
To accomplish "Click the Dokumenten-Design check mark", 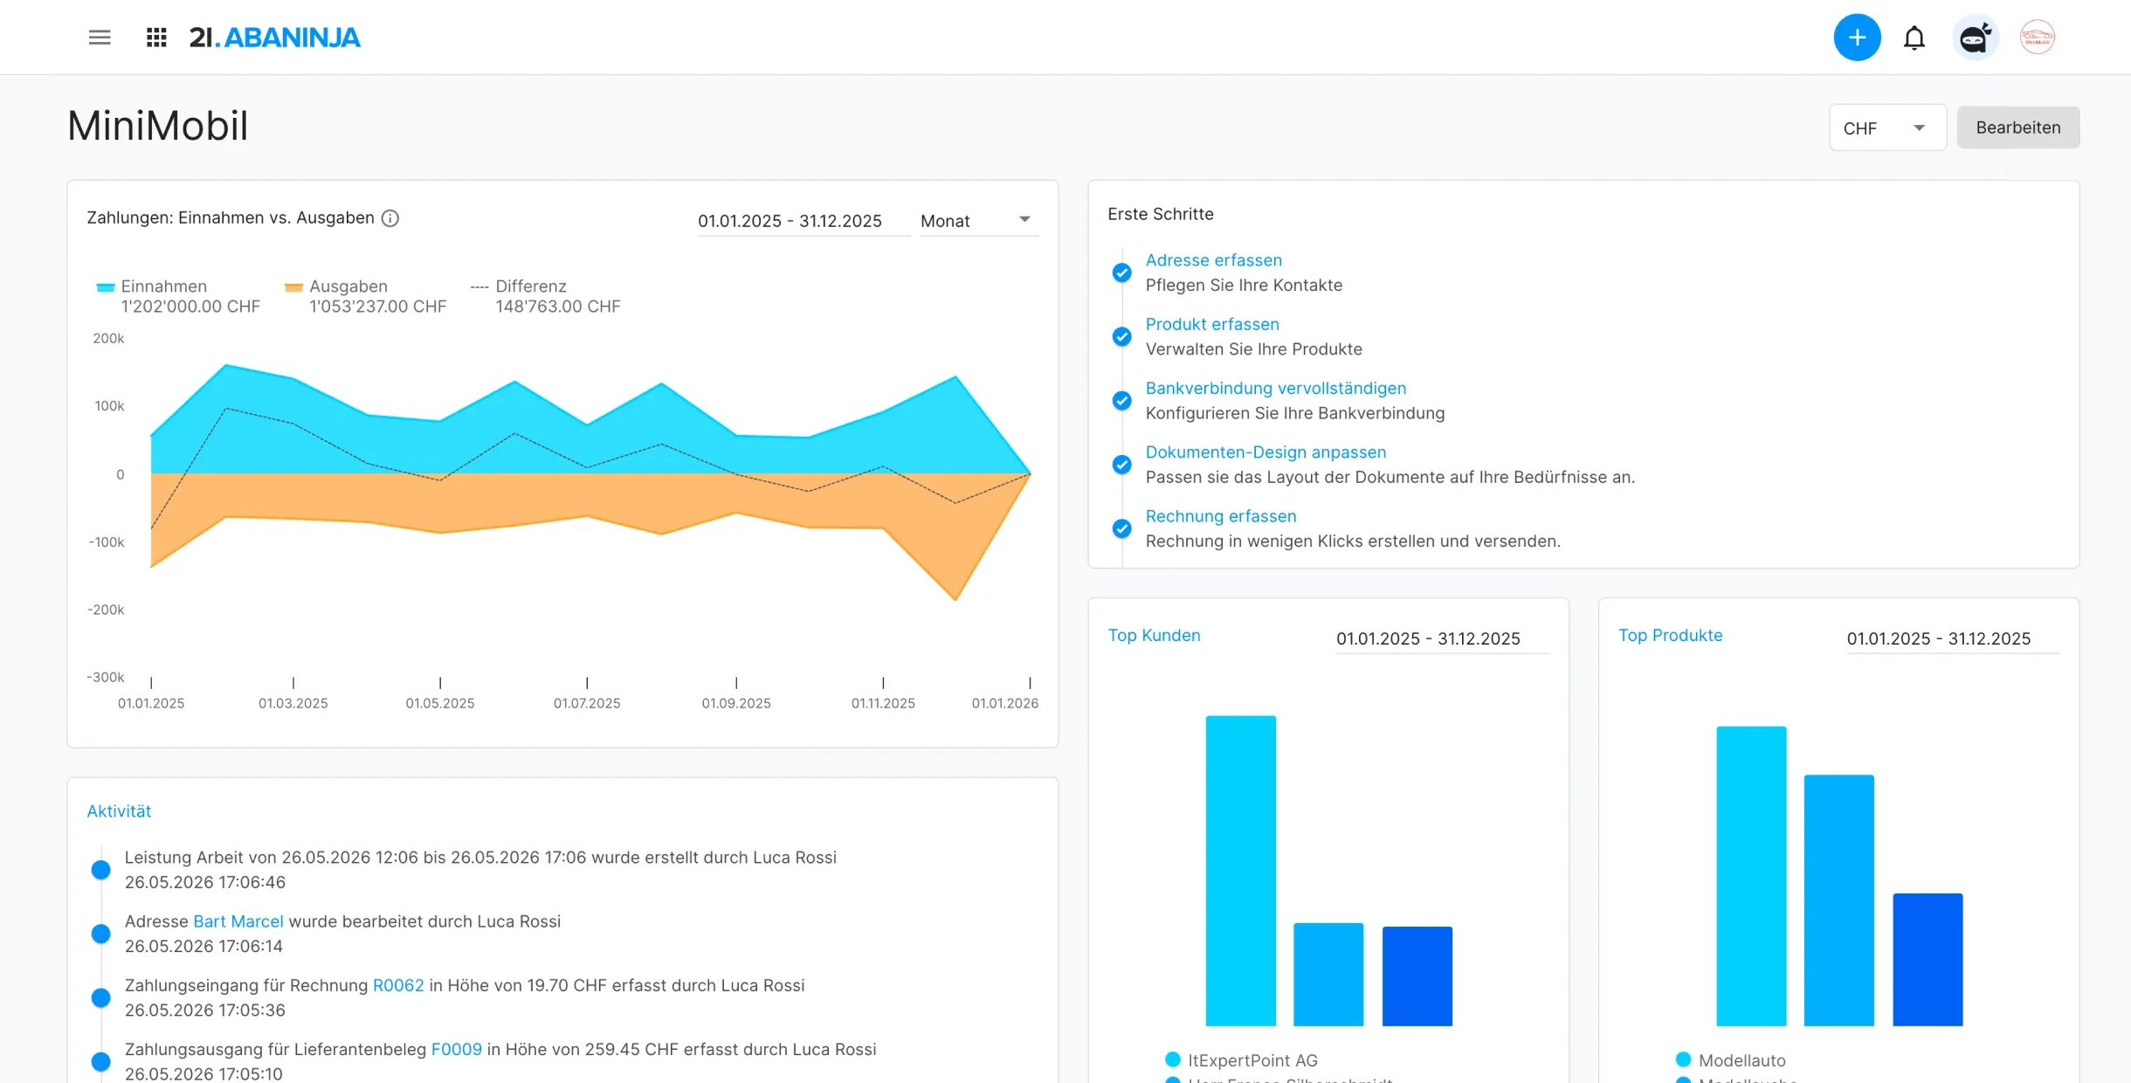I will point(1121,465).
